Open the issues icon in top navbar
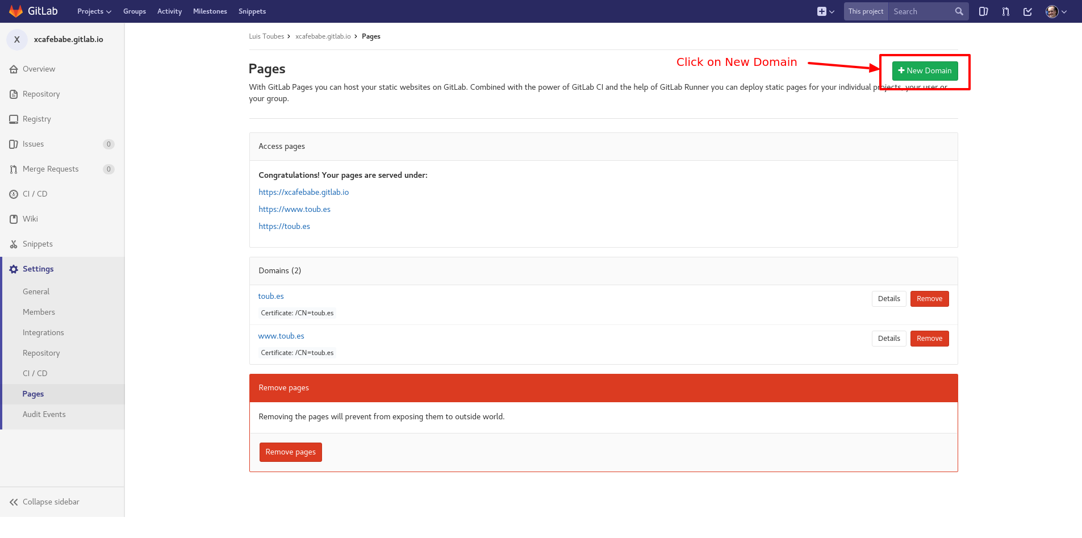The image size is (1082, 538). pos(983,11)
